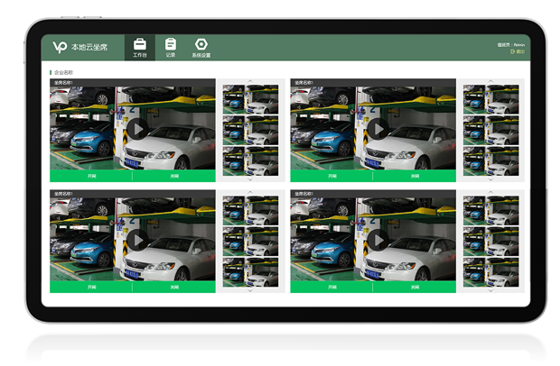Image resolution: width=560 pixels, height=366 pixels.
Task: Play the bottom-right panel's main video
Action: tap(378, 240)
